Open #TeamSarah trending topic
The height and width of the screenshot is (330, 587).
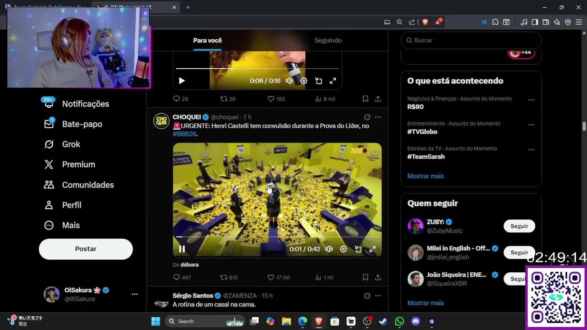[426, 156]
